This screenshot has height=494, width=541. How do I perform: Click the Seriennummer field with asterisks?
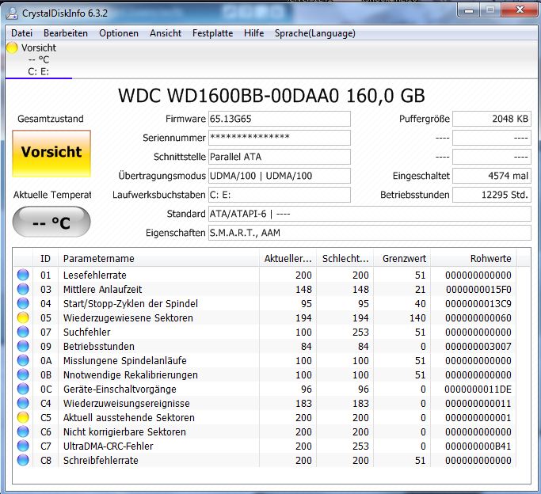(x=279, y=138)
